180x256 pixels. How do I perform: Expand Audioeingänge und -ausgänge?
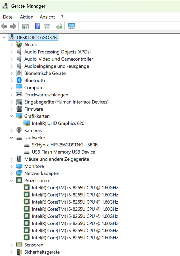(11, 66)
